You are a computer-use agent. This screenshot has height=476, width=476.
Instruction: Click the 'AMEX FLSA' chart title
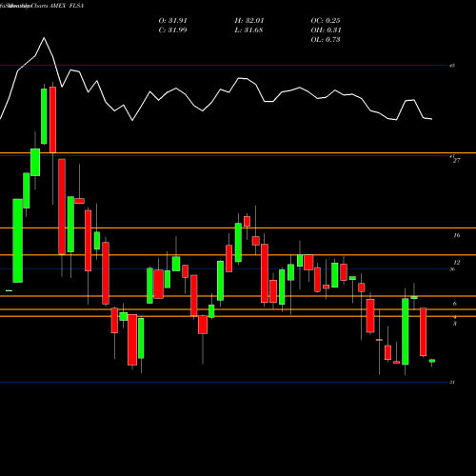[67, 6]
